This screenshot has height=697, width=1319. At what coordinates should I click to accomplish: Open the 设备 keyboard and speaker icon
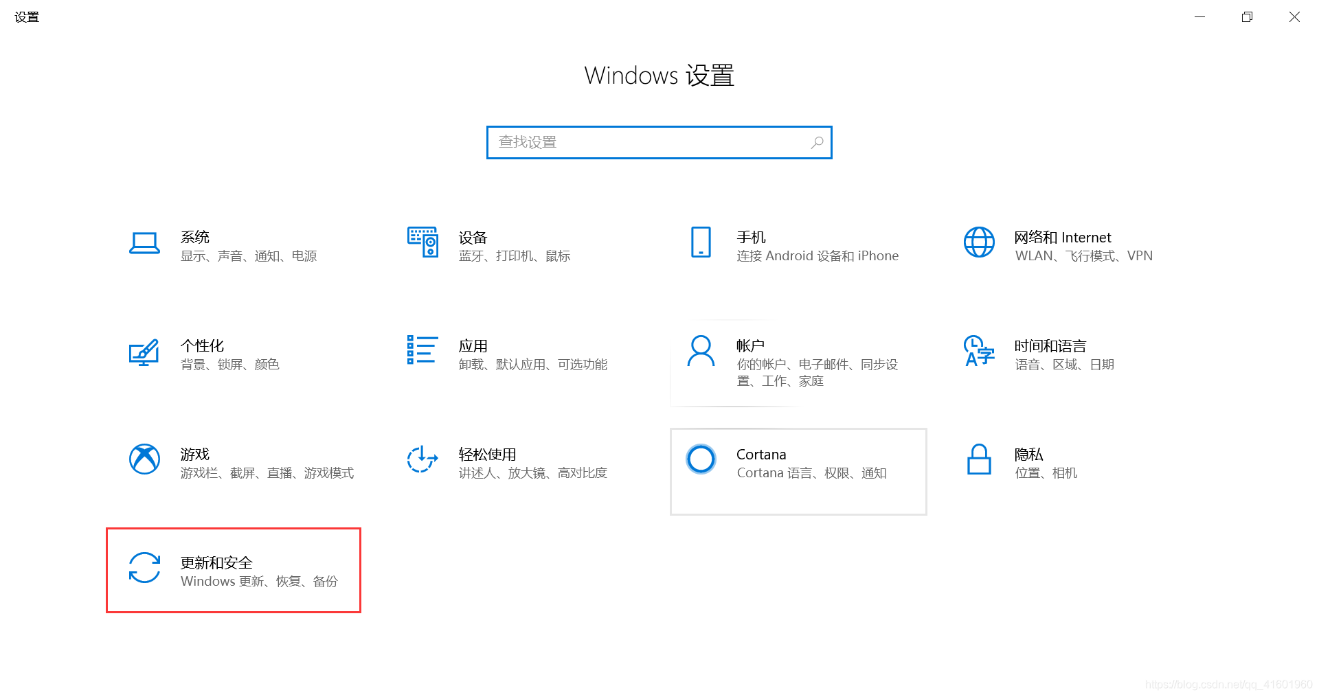(422, 242)
